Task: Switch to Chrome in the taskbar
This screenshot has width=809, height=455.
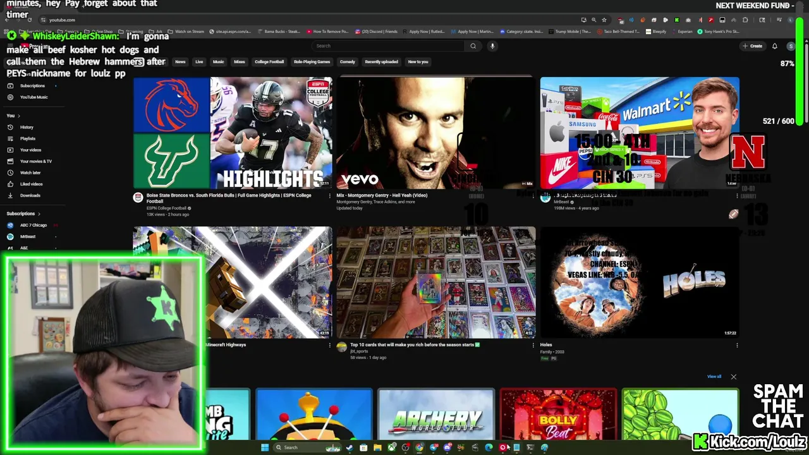Action: 419,447
